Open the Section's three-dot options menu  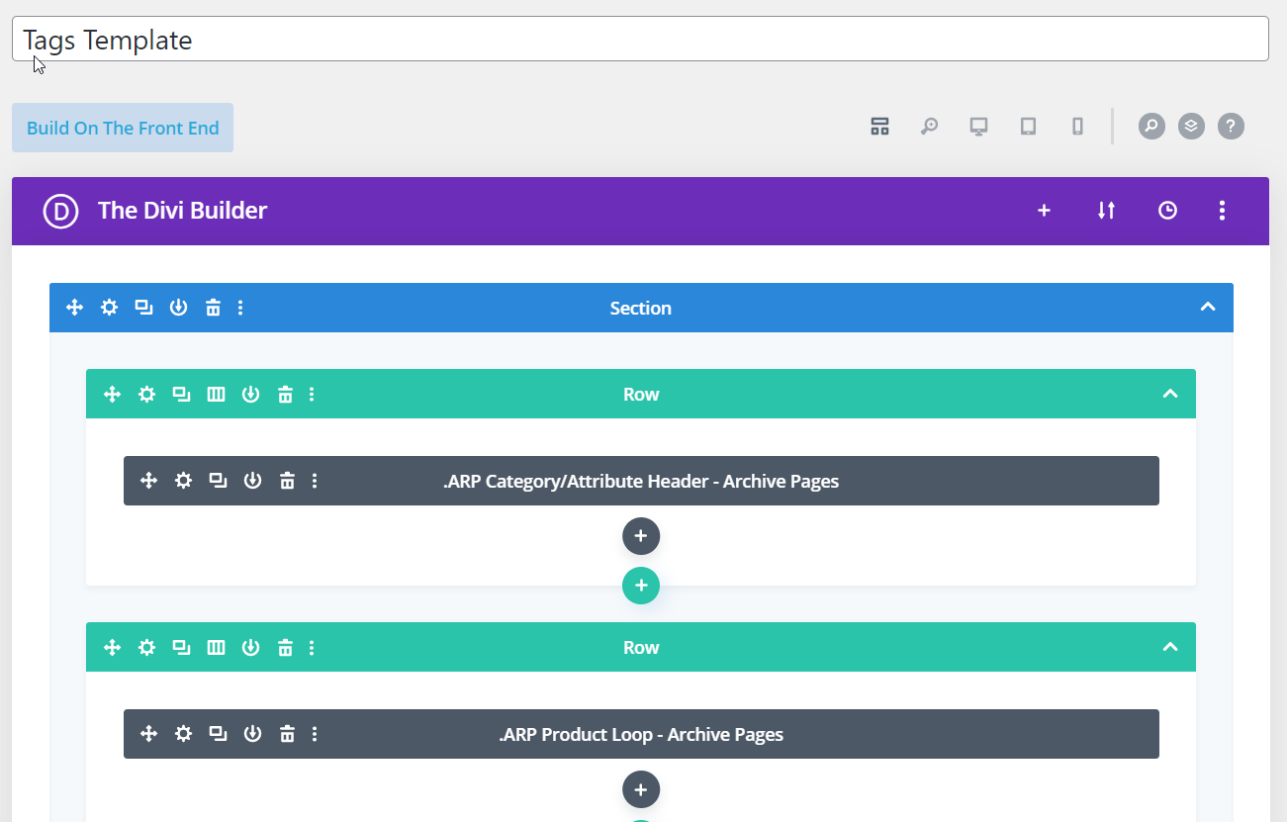click(240, 308)
